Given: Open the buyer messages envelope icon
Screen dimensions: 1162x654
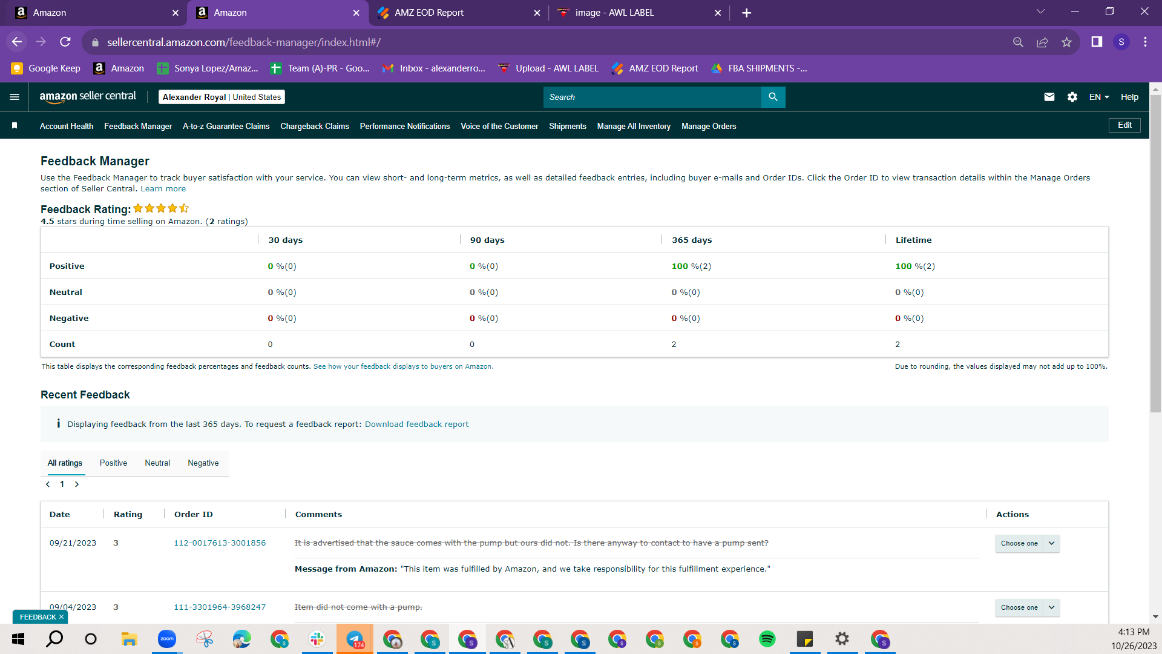Looking at the screenshot, I should [x=1049, y=97].
